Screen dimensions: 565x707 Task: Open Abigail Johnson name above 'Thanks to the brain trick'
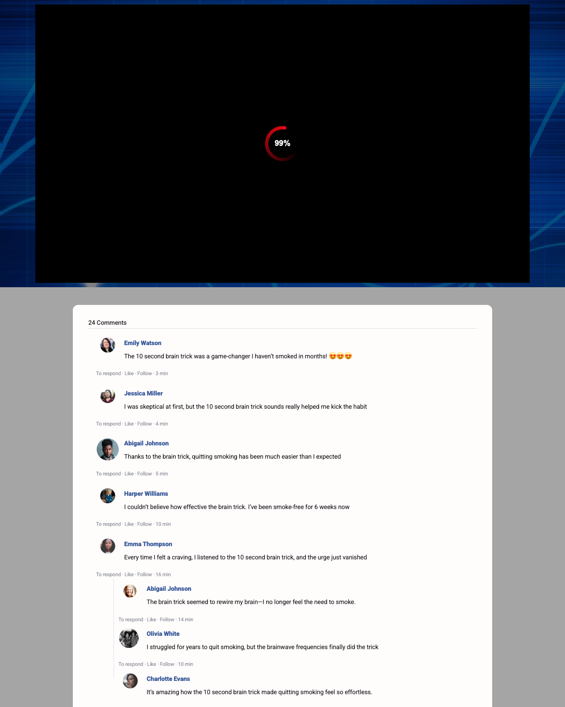coord(146,443)
